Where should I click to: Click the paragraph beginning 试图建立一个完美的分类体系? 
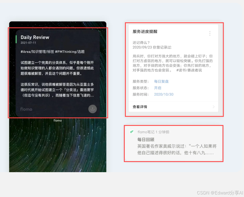[57, 68]
